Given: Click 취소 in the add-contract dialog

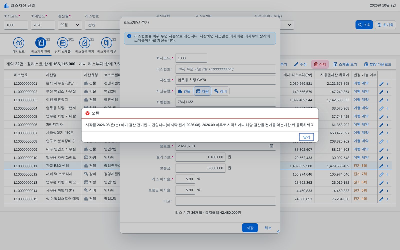Looking at the screenshot, I should pos(268,228).
